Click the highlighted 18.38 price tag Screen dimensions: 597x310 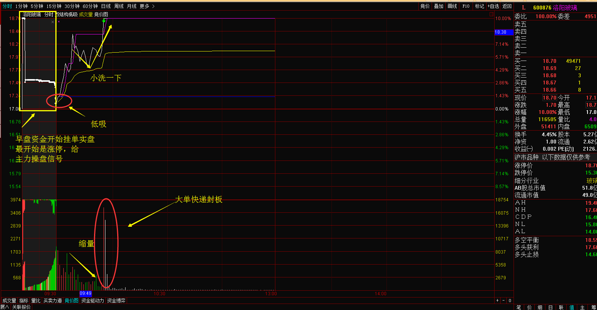[504, 32]
